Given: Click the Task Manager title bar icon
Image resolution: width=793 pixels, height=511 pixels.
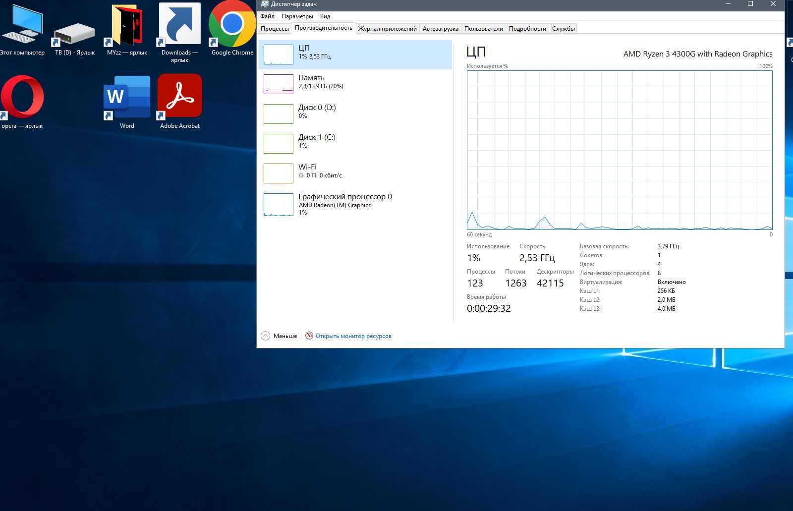Looking at the screenshot, I should [265, 3].
